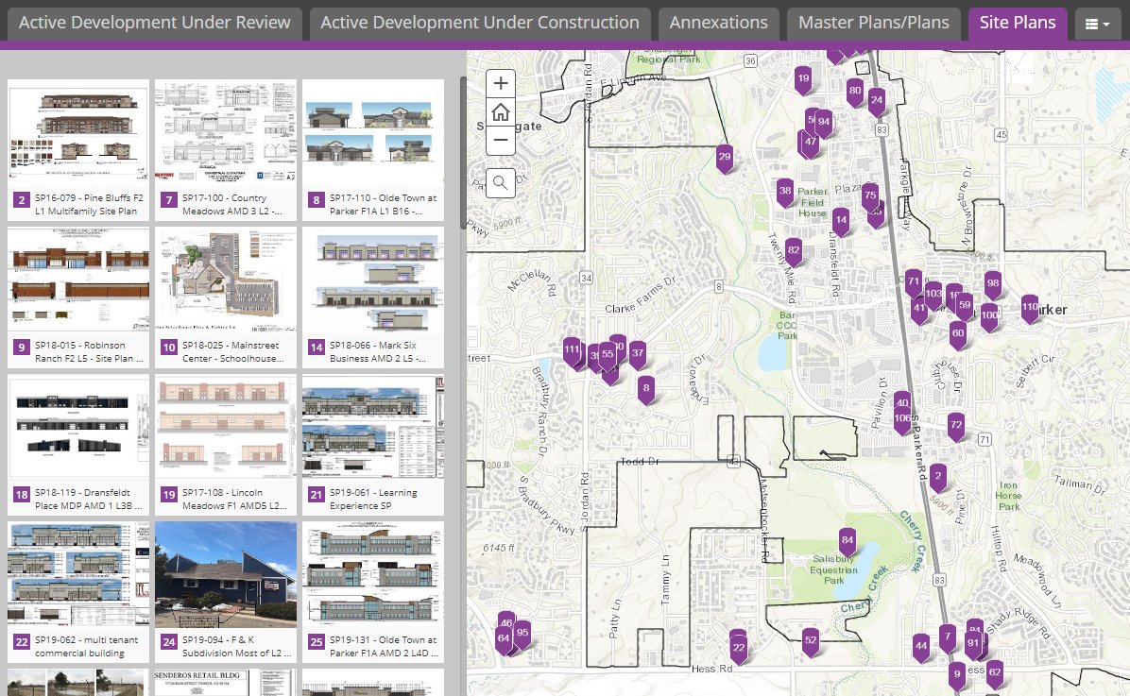Open the Master Plans/Plans tab
Image resolution: width=1130 pixels, height=696 pixels.
pos(873,23)
